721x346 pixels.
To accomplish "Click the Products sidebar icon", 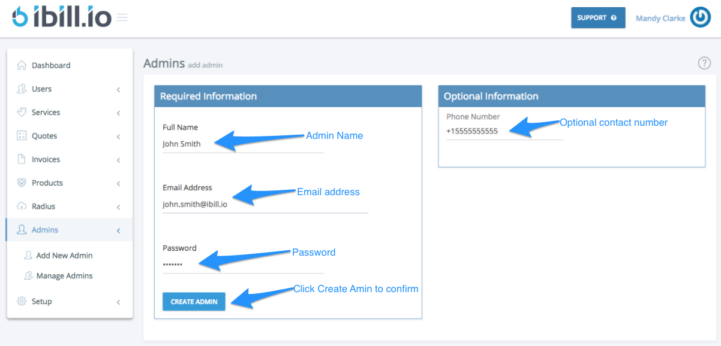I will [x=21, y=183].
